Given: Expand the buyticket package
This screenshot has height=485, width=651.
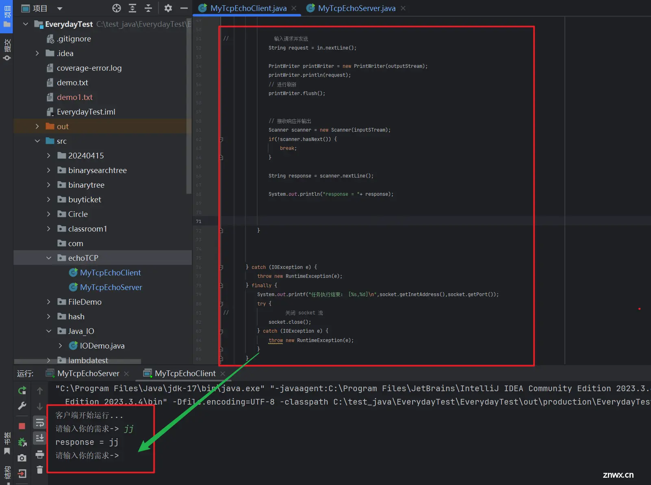Looking at the screenshot, I should click(48, 199).
